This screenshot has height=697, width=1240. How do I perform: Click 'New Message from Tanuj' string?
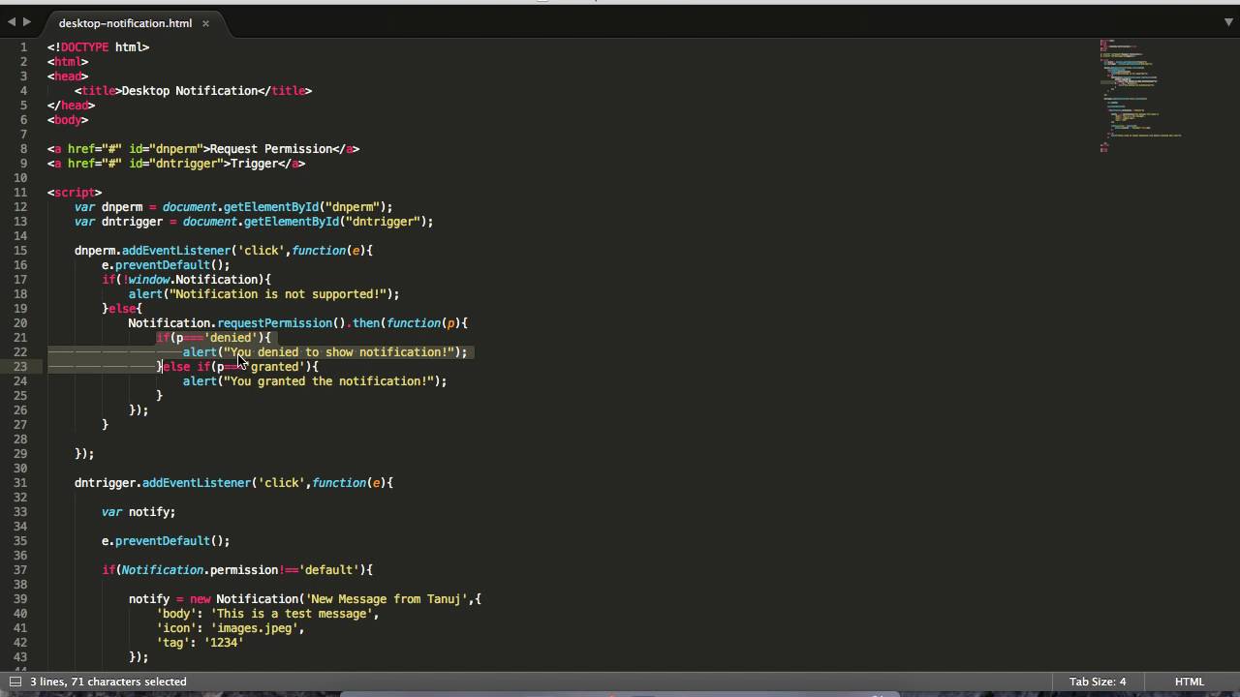386,599
